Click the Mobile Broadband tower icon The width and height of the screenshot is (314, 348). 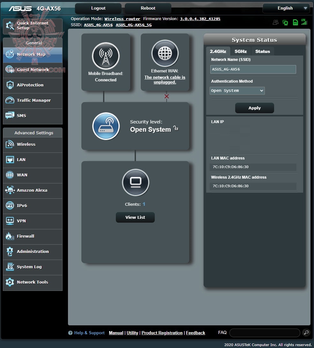coord(106,56)
